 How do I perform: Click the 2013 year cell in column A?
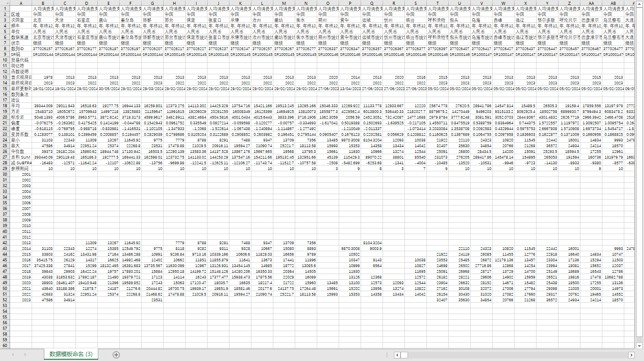[21, 243]
